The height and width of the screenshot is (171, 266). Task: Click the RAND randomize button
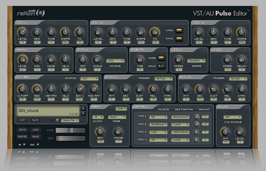(x=35, y=137)
